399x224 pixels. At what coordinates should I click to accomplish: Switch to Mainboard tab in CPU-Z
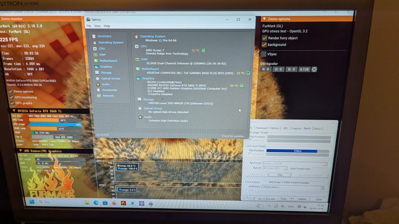261,128
